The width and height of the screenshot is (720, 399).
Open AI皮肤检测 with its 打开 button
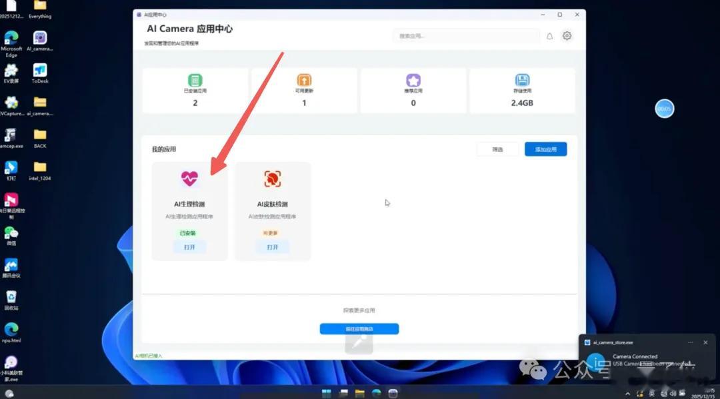pos(272,246)
